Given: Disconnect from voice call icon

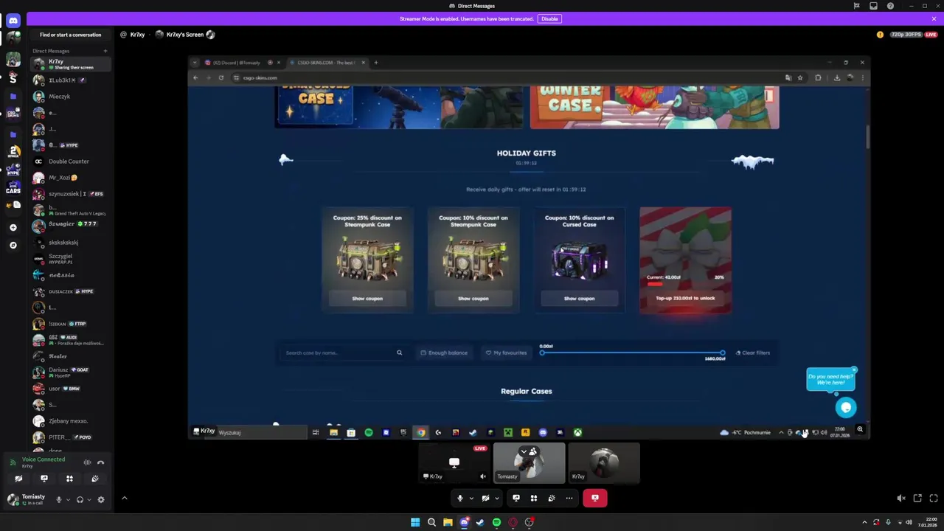Looking at the screenshot, I should (x=101, y=462).
